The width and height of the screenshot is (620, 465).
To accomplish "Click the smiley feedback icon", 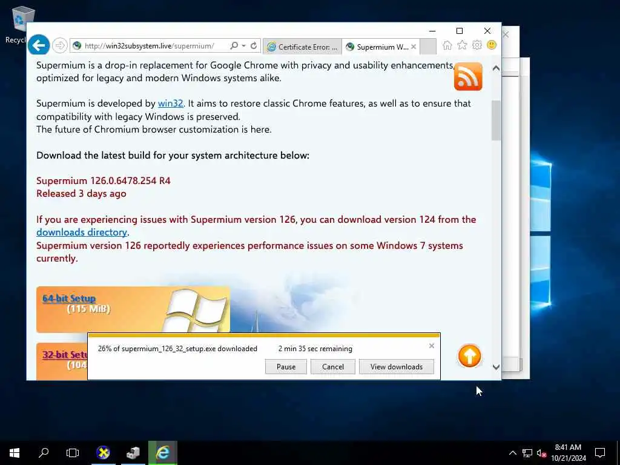I will pyautogui.click(x=492, y=45).
